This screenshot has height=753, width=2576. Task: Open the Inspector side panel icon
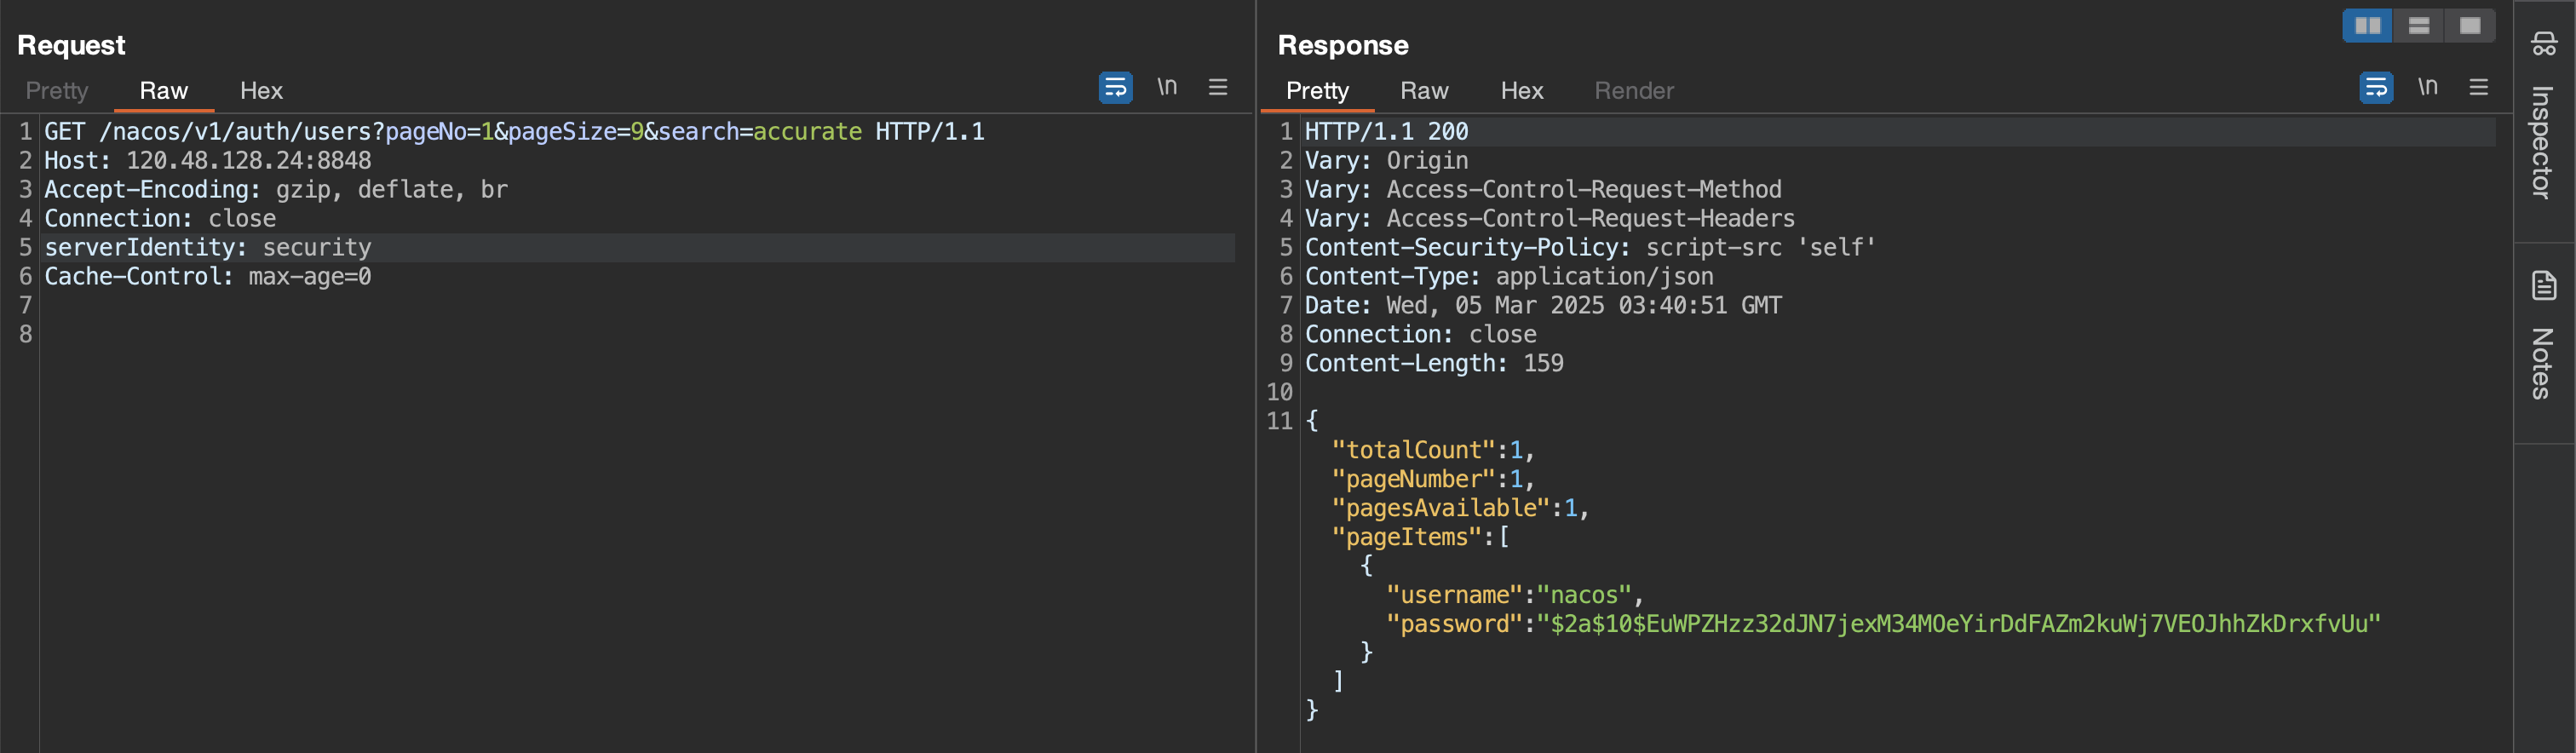(x=2543, y=44)
